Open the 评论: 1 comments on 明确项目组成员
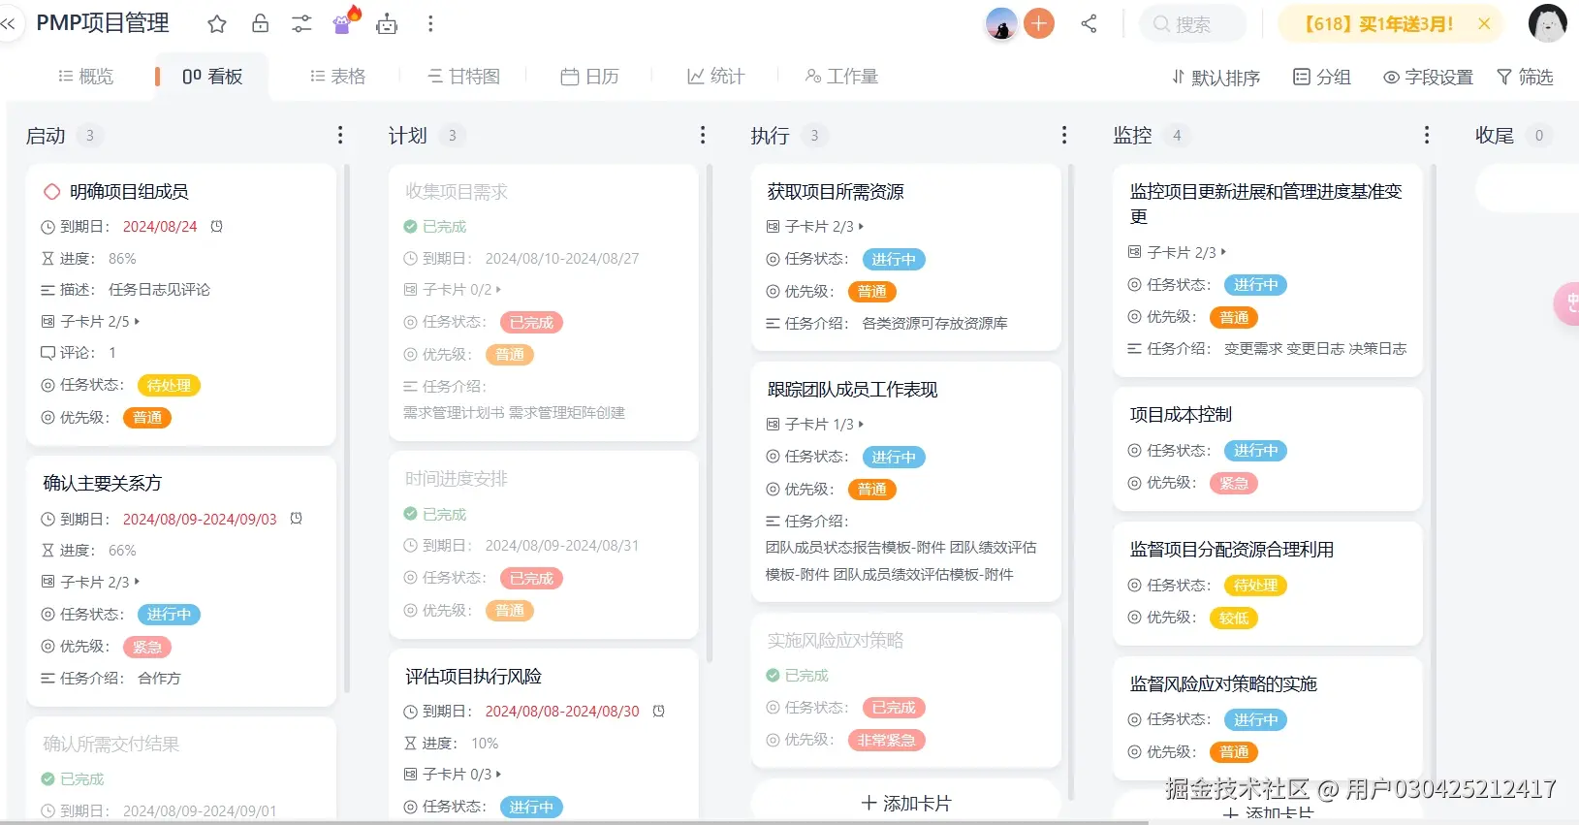The image size is (1579, 825). 79,353
